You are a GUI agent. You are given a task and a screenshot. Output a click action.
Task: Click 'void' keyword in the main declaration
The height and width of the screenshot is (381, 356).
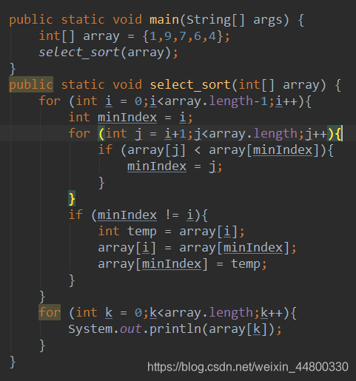[127, 20]
